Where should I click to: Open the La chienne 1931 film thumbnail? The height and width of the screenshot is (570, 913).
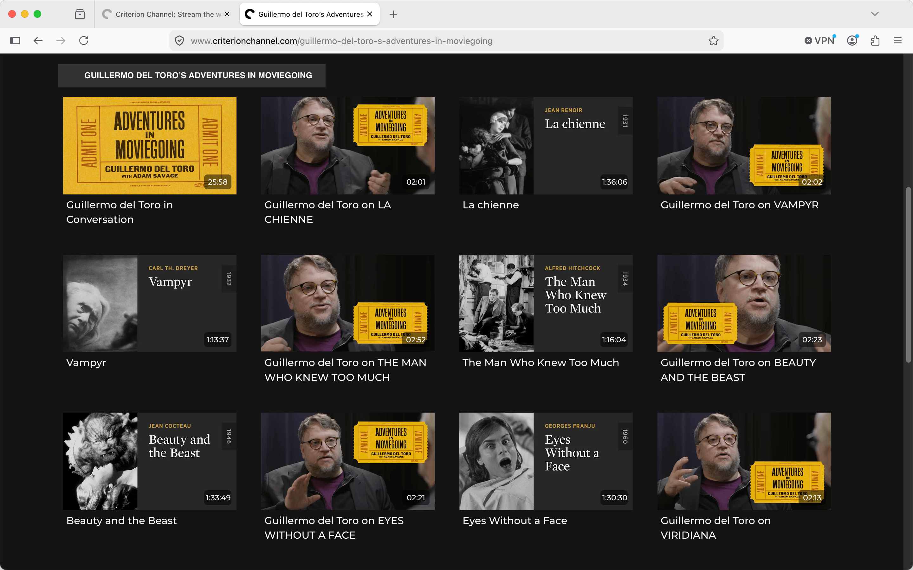point(546,146)
